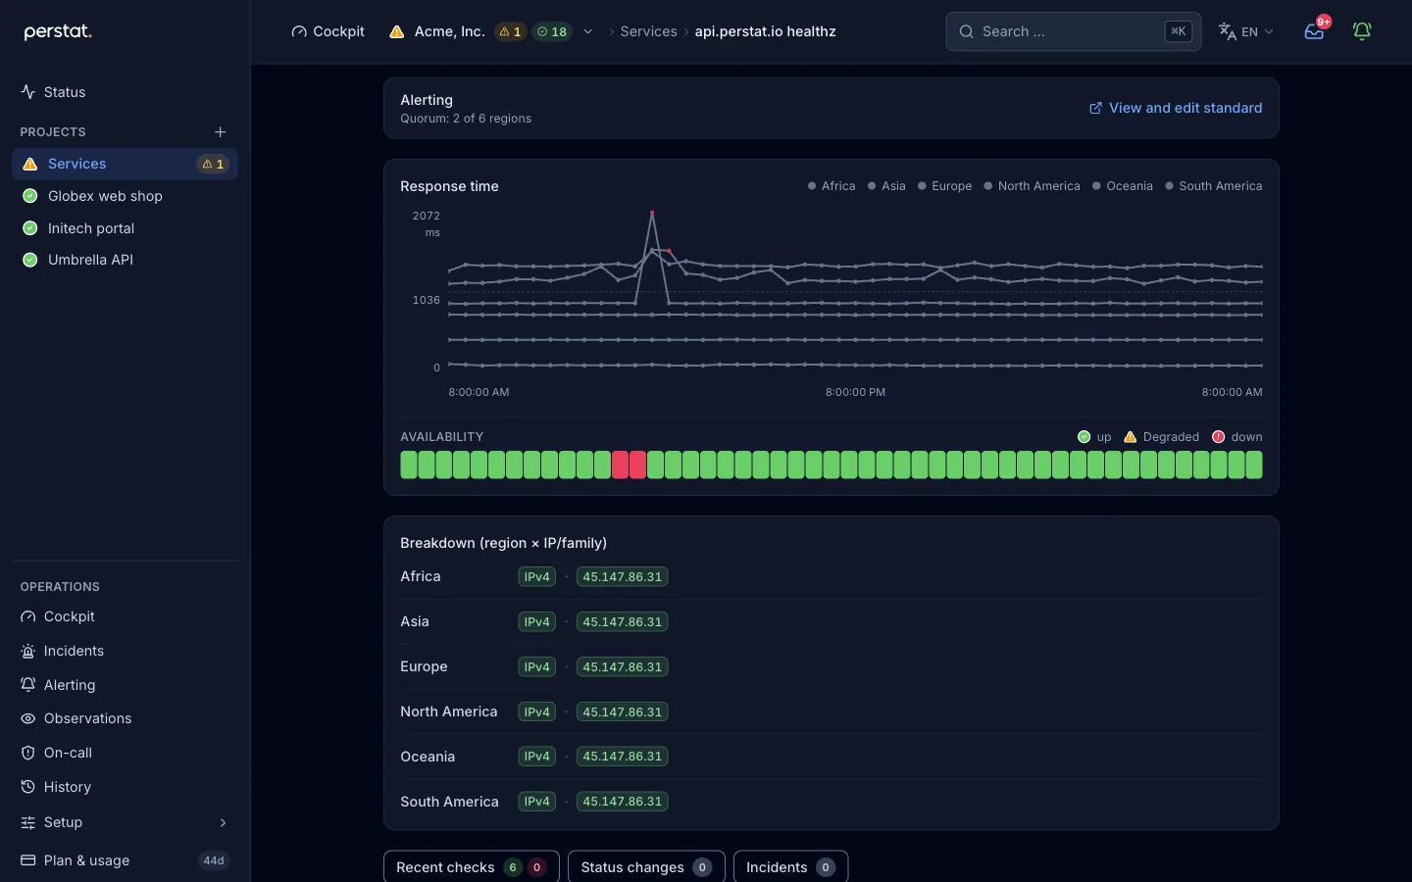Viewport: 1412px width, 882px height.
Task: Click the 18 healthy checks badge
Action: [552, 31]
